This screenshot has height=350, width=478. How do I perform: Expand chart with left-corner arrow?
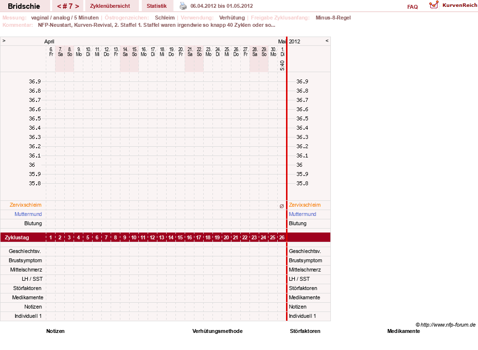click(x=4, y=40)
